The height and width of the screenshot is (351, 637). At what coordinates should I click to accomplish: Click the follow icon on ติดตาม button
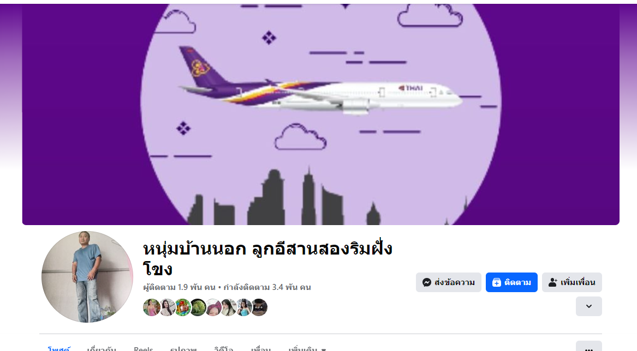click(496, 282)
